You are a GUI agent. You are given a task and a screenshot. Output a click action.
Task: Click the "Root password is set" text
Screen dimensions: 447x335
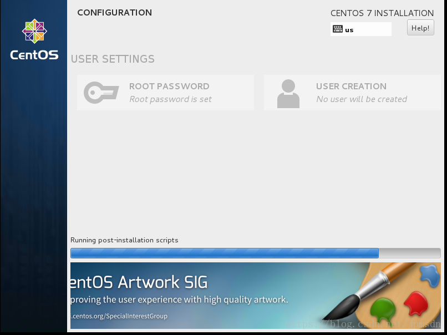(170, 99)
